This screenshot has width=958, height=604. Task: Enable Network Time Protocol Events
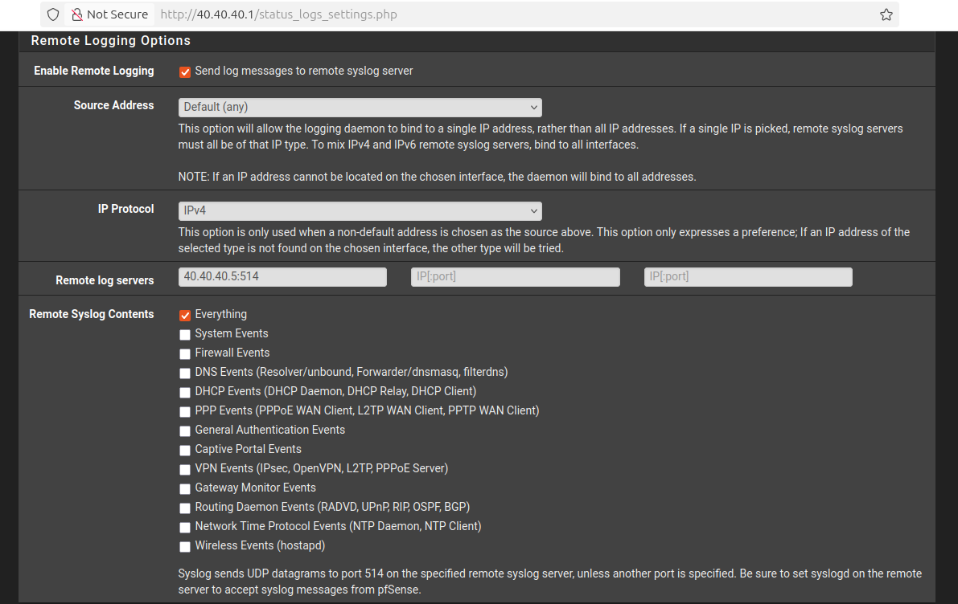[185, 527]
